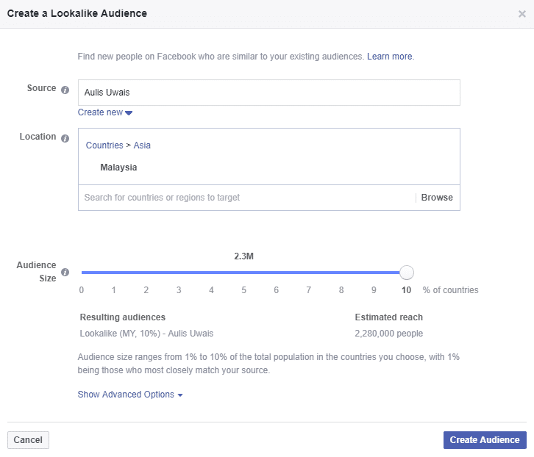Image resolution: width=534 pixels, height=457 pixels.
Task: Close the Lookalike Audience dialog
Action: pos(521,14)
